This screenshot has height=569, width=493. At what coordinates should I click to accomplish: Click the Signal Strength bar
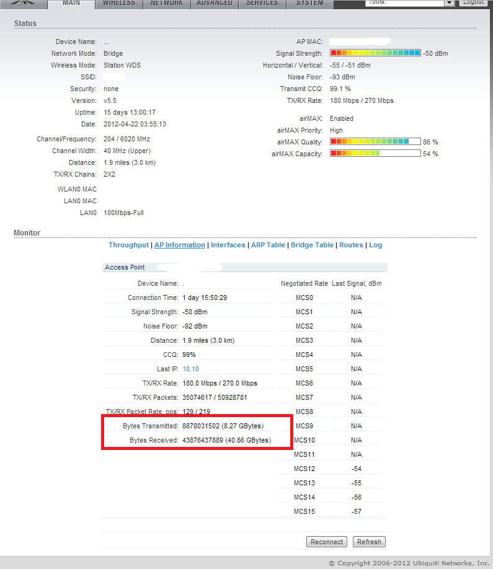tap(375, 53)
